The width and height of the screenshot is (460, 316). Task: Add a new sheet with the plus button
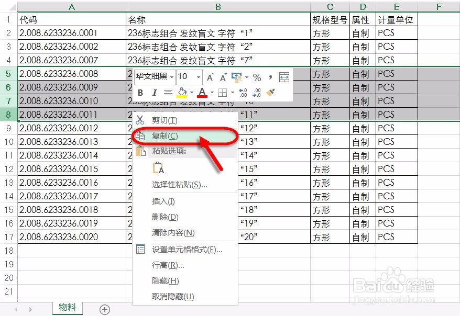click(x=104, y=310)
